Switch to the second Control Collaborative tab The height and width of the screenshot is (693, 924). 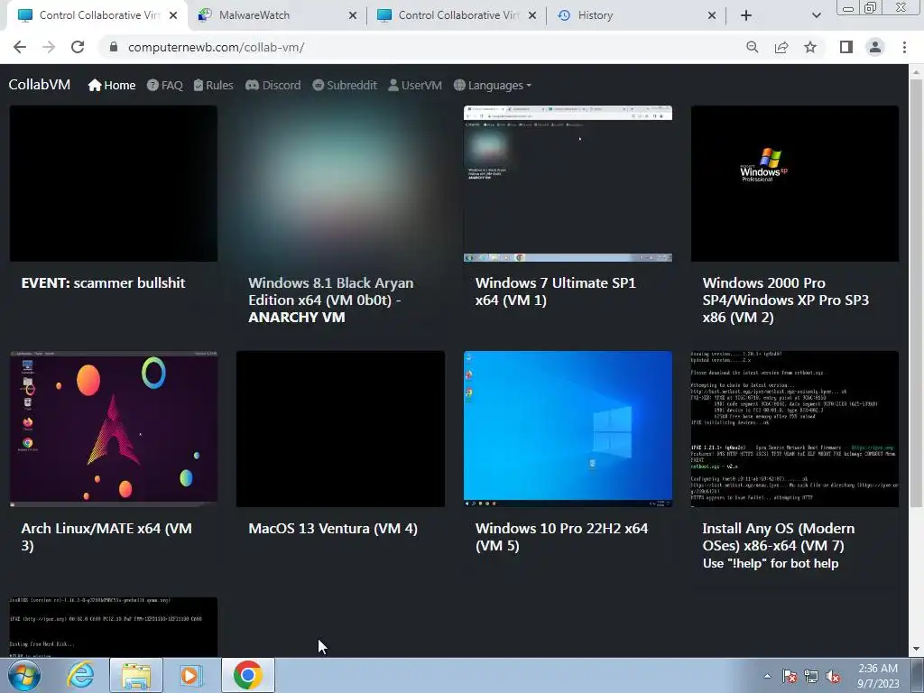pyautogui.click(x=457, y=15)
